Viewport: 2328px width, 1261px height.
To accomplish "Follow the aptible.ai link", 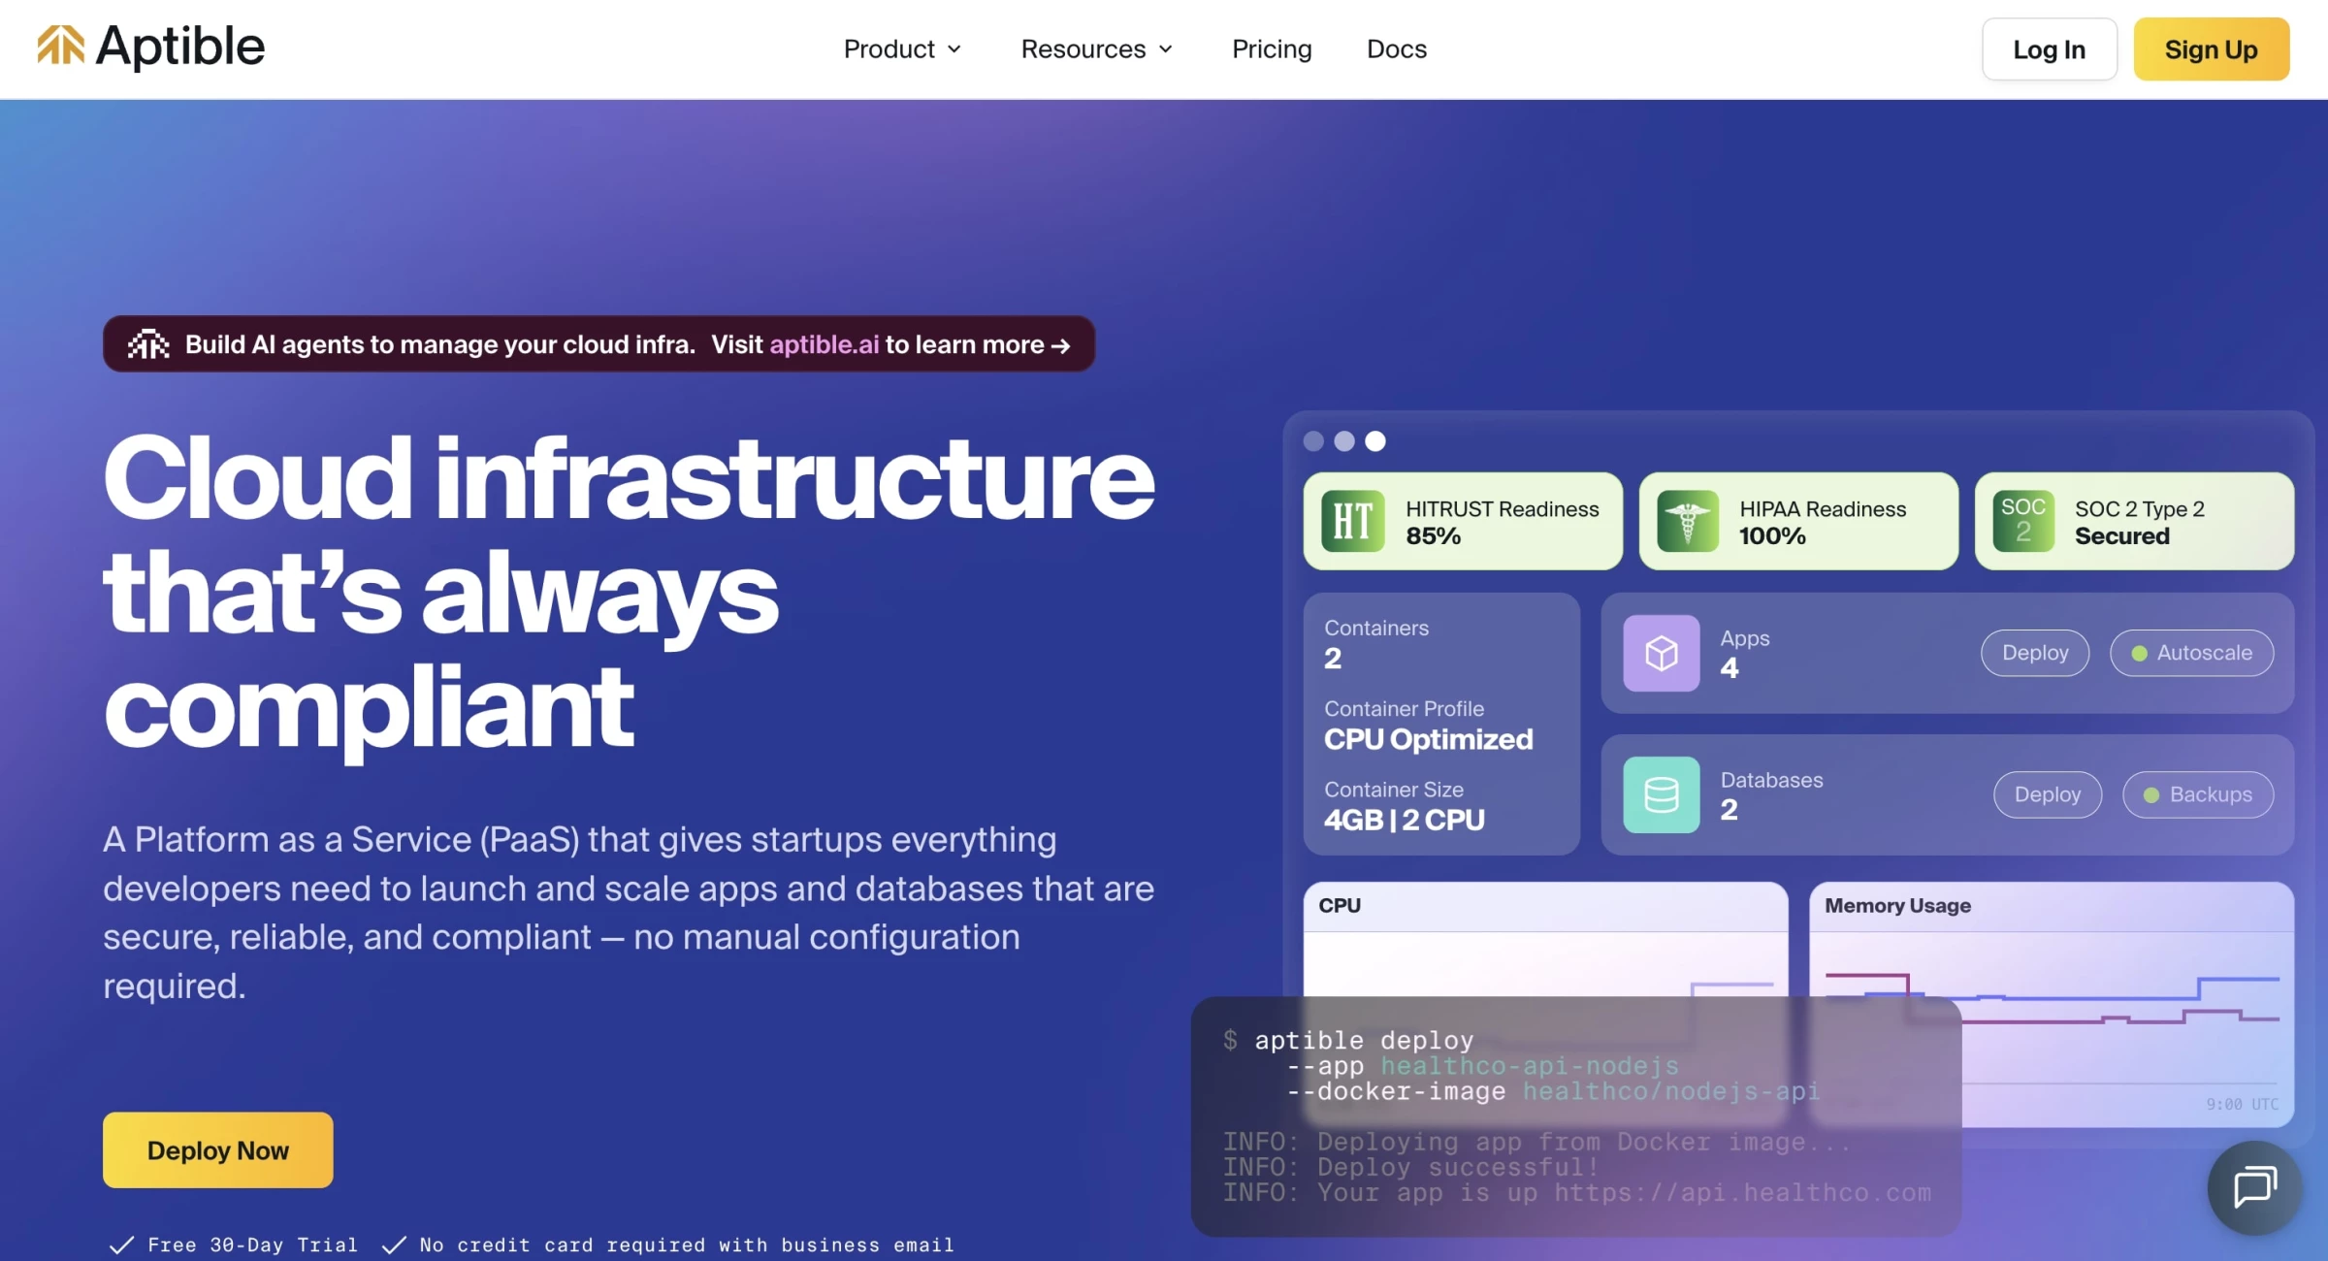I will tap(824, 344).
